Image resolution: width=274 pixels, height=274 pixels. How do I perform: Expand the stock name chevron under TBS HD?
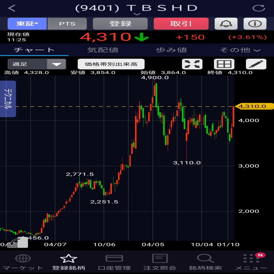click(x=137, y=14)
